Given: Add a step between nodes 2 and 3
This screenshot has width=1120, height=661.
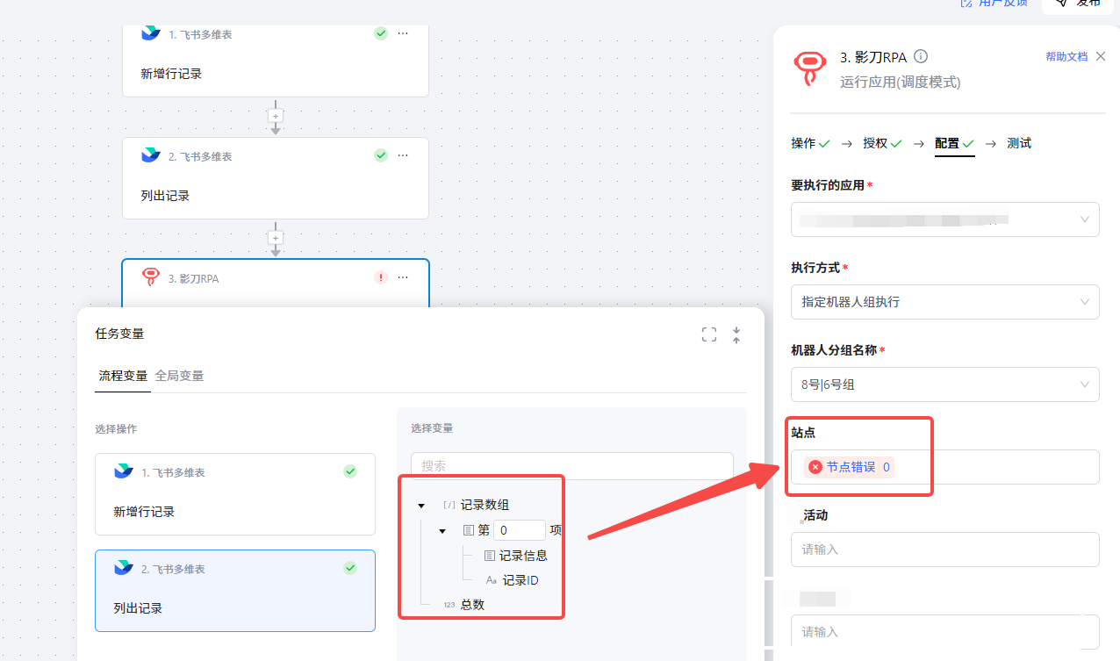Looking at the screenshot, I should pyautogui.click(x=276, y=238).
